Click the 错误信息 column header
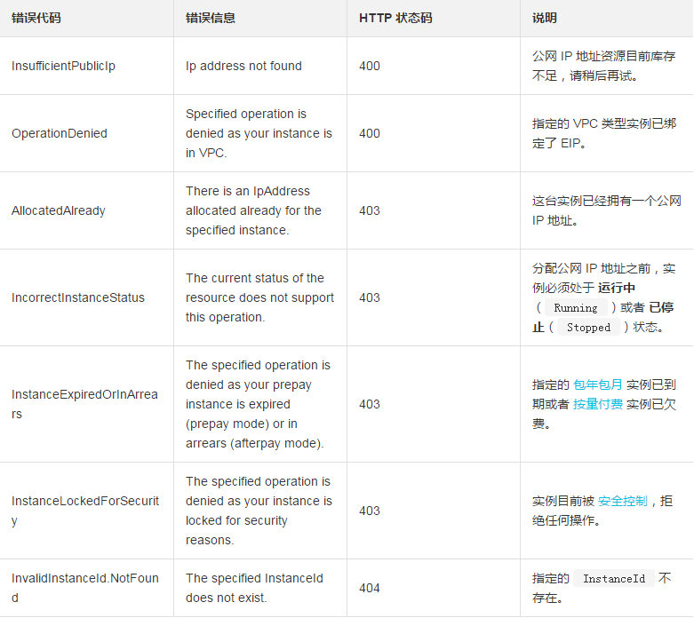 pyautogui.click(x=211, y=18)
